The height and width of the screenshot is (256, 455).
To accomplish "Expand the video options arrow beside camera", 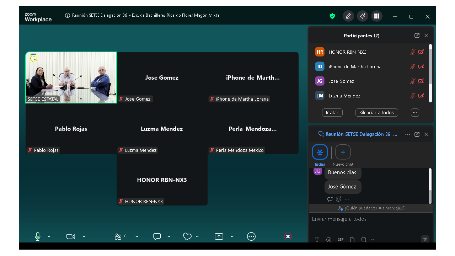I will pos(84,236).
